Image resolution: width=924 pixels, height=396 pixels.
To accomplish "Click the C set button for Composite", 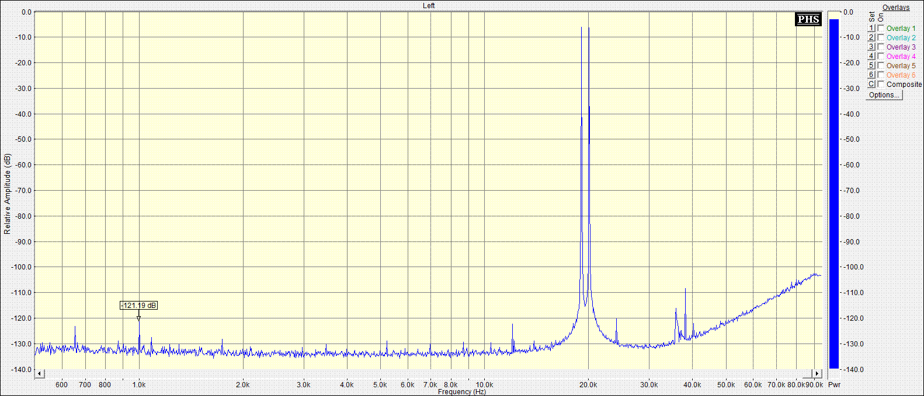I will 871,84.
